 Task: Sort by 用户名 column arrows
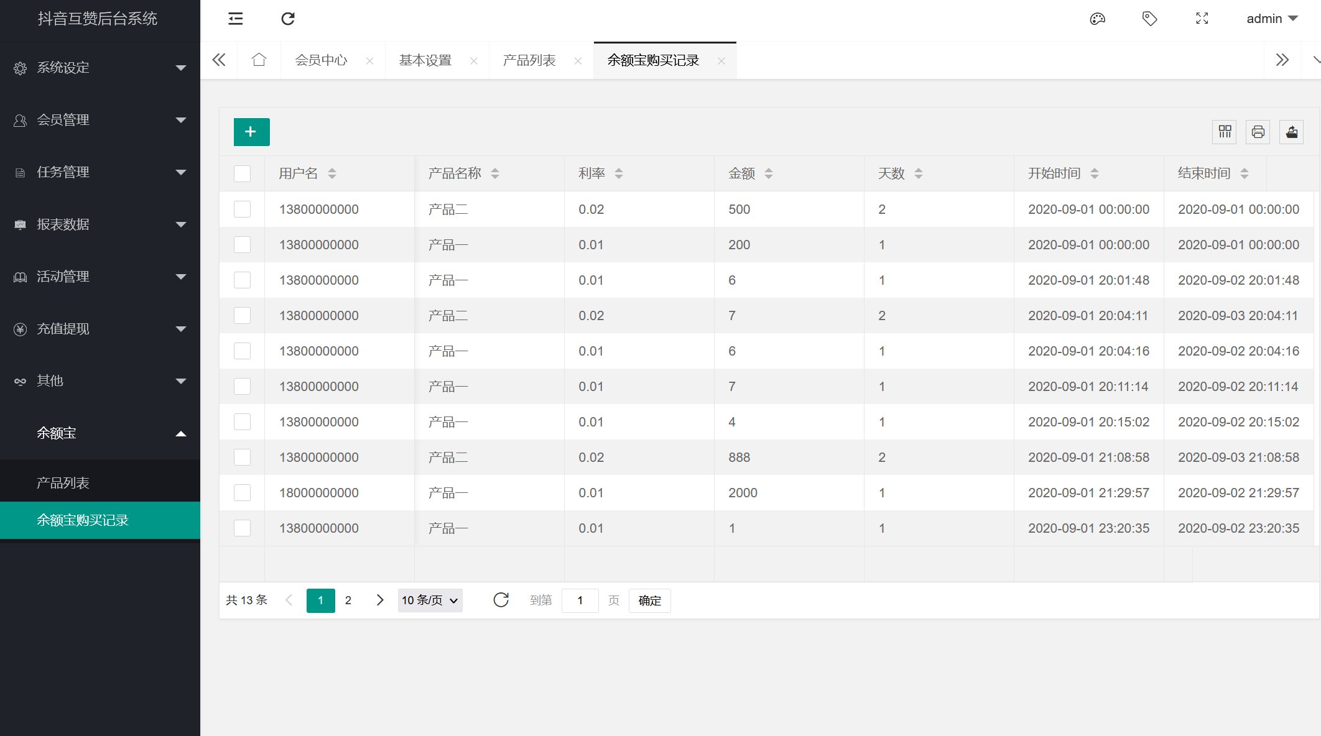click(x=332, y=173)
